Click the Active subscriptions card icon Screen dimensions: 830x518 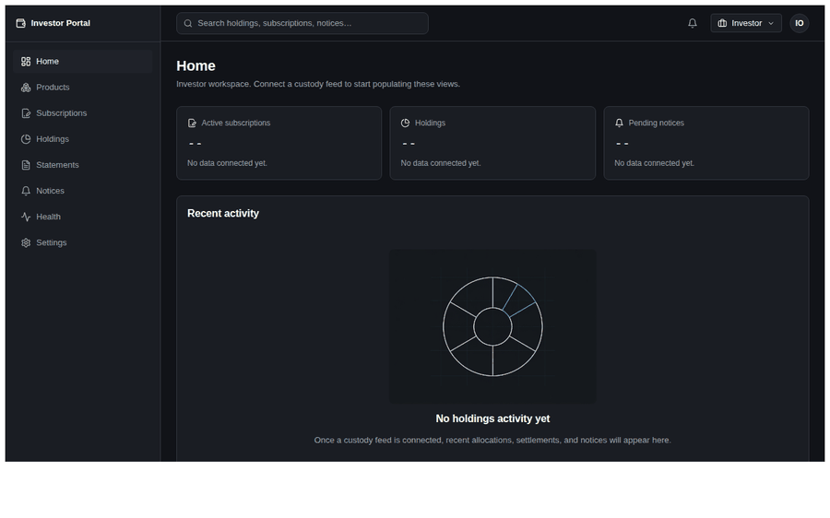(x=192, y=124)
